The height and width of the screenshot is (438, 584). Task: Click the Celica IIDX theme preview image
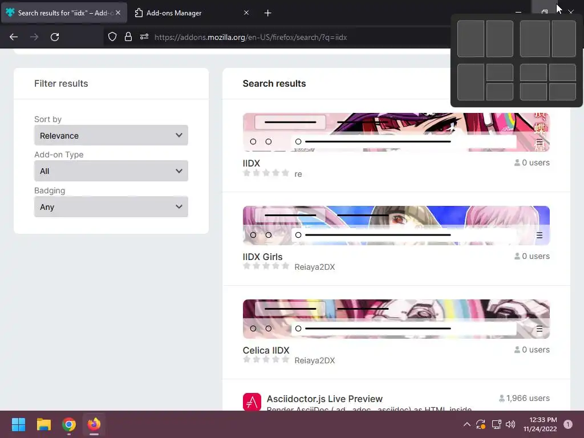click(x=396, y=319)
